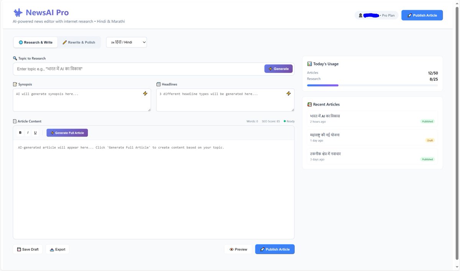Click the usage progress bar
Screen dimensions: 460x271
point(372,85)
